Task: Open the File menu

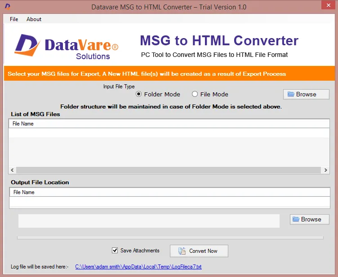Action: (x=14, y=19)
